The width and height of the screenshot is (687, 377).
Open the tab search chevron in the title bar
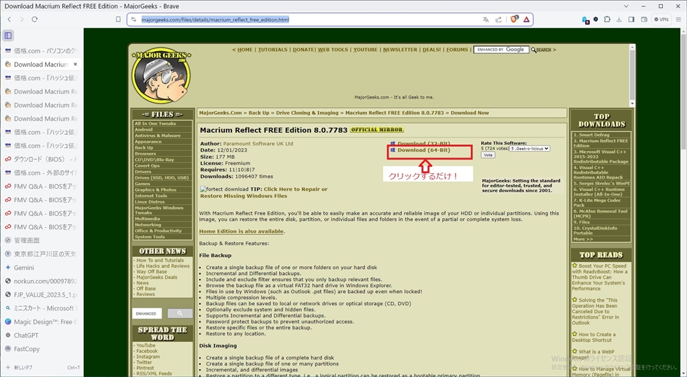[626, 6]
